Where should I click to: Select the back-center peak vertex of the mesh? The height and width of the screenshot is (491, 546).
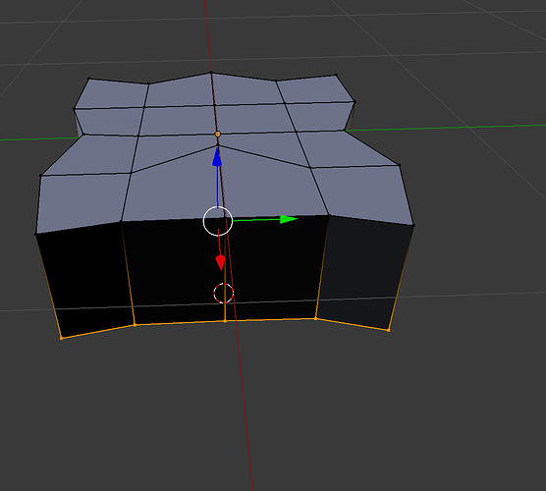[211, 73]
